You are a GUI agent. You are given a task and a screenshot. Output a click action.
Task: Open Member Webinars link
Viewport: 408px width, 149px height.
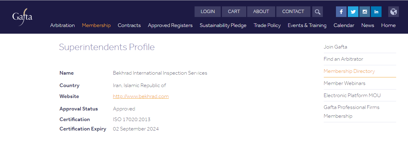point(344,83)
